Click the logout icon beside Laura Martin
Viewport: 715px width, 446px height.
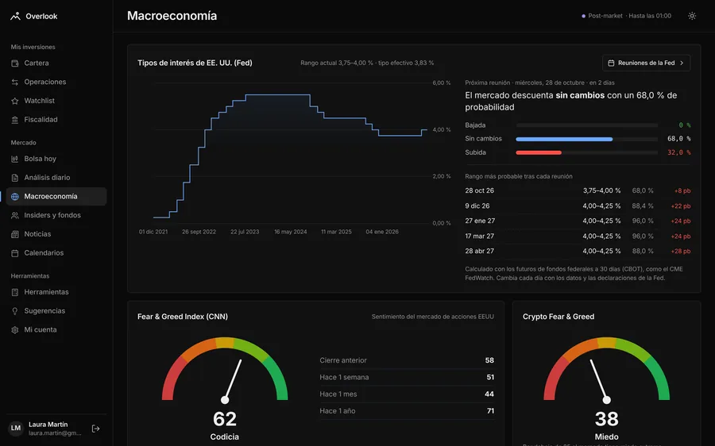[x=96, y=429]
